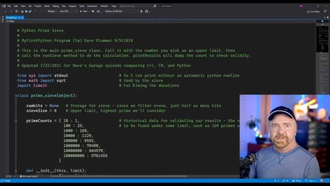Open the View menu
The image size is (330, 186).
23,6
